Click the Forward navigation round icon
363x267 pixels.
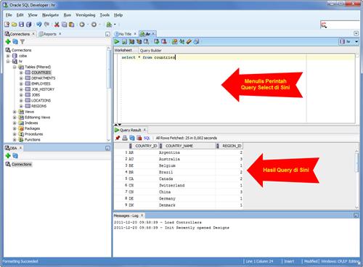(94, 25)
